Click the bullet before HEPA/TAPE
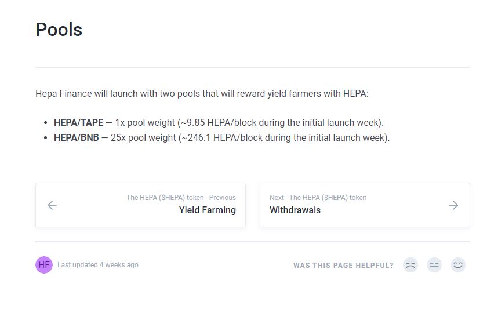Screen dimensions: 498x320 pyautogui.click(x=46, y=122)
